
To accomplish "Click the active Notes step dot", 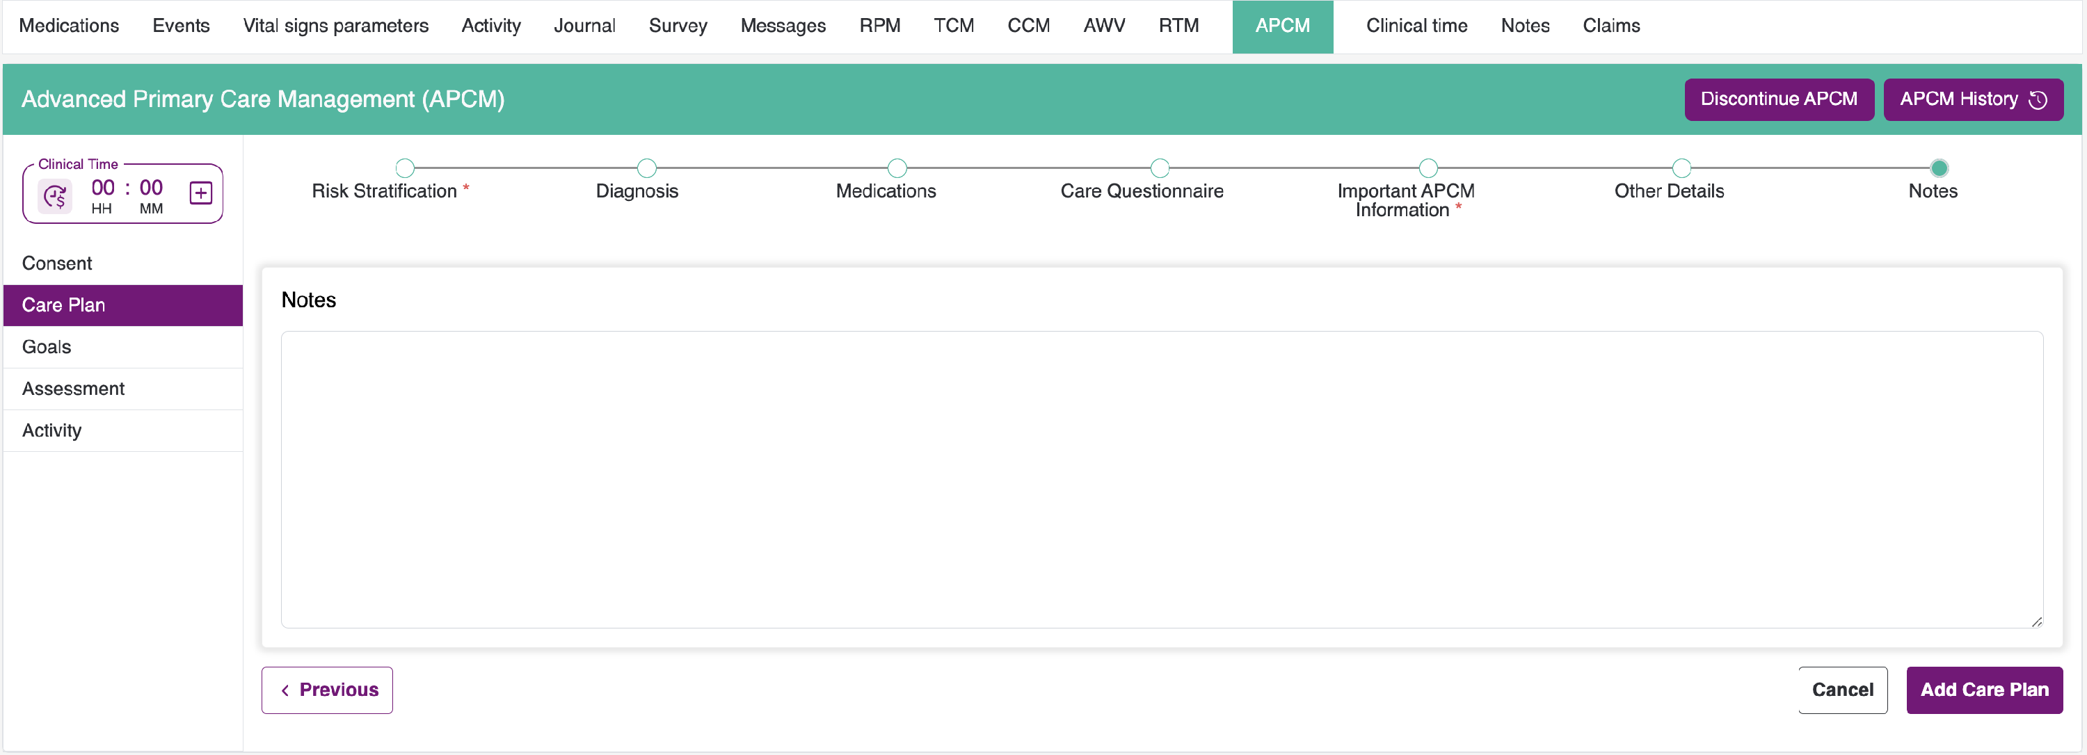I will (1938, 168).
